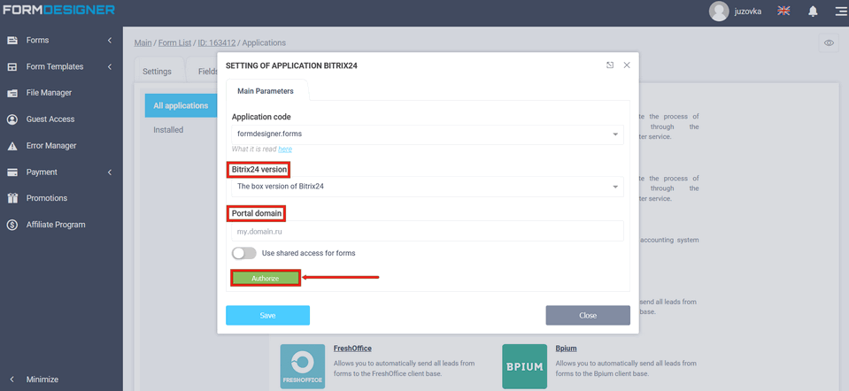Image resolution: width=849 pixels, height=391 pixels.
Task: Follow the 'here' help link
Action: tap(285, 149)
